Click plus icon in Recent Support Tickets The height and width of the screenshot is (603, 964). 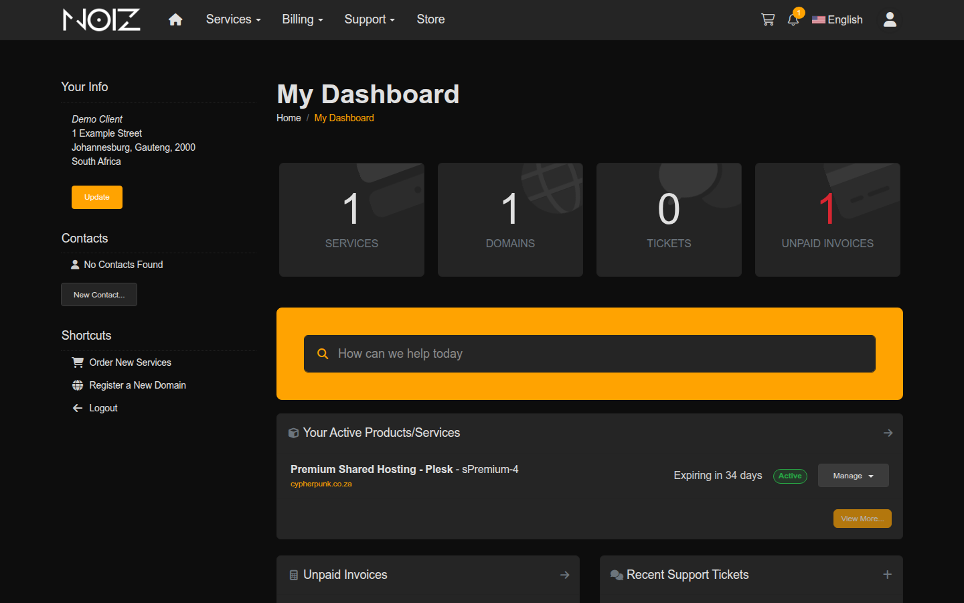click(888, 574)
